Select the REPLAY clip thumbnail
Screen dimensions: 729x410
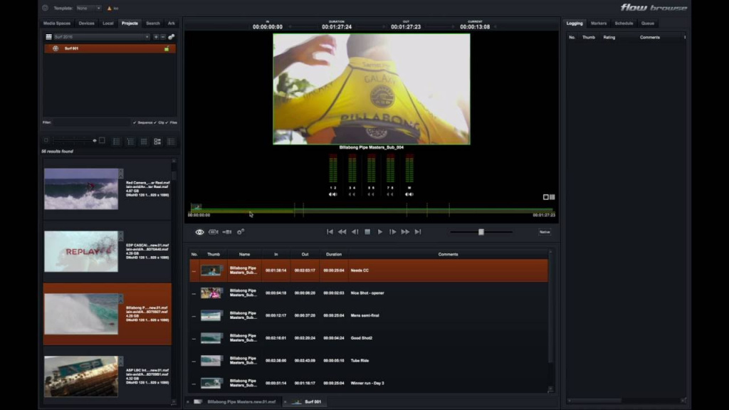pyautogui.click(x=81, y=251)
